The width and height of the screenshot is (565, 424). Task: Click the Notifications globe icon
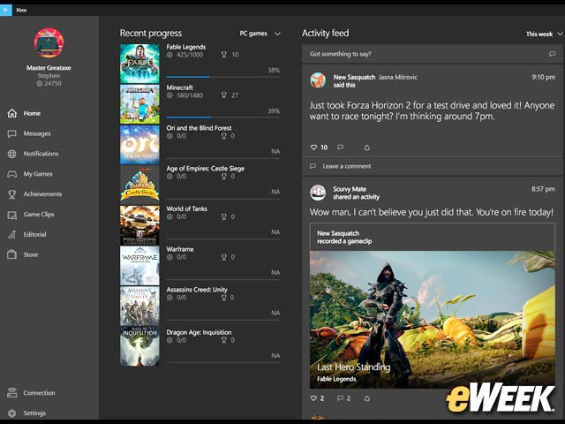coord(11,154)
